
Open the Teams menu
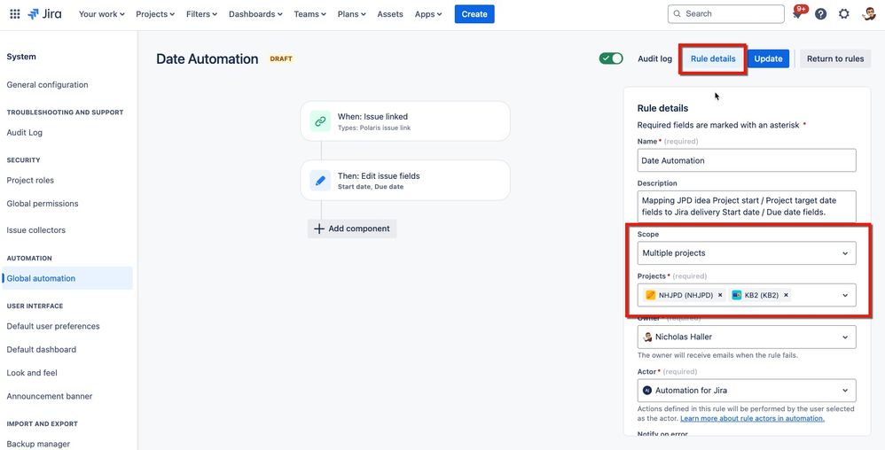point(309,14)
